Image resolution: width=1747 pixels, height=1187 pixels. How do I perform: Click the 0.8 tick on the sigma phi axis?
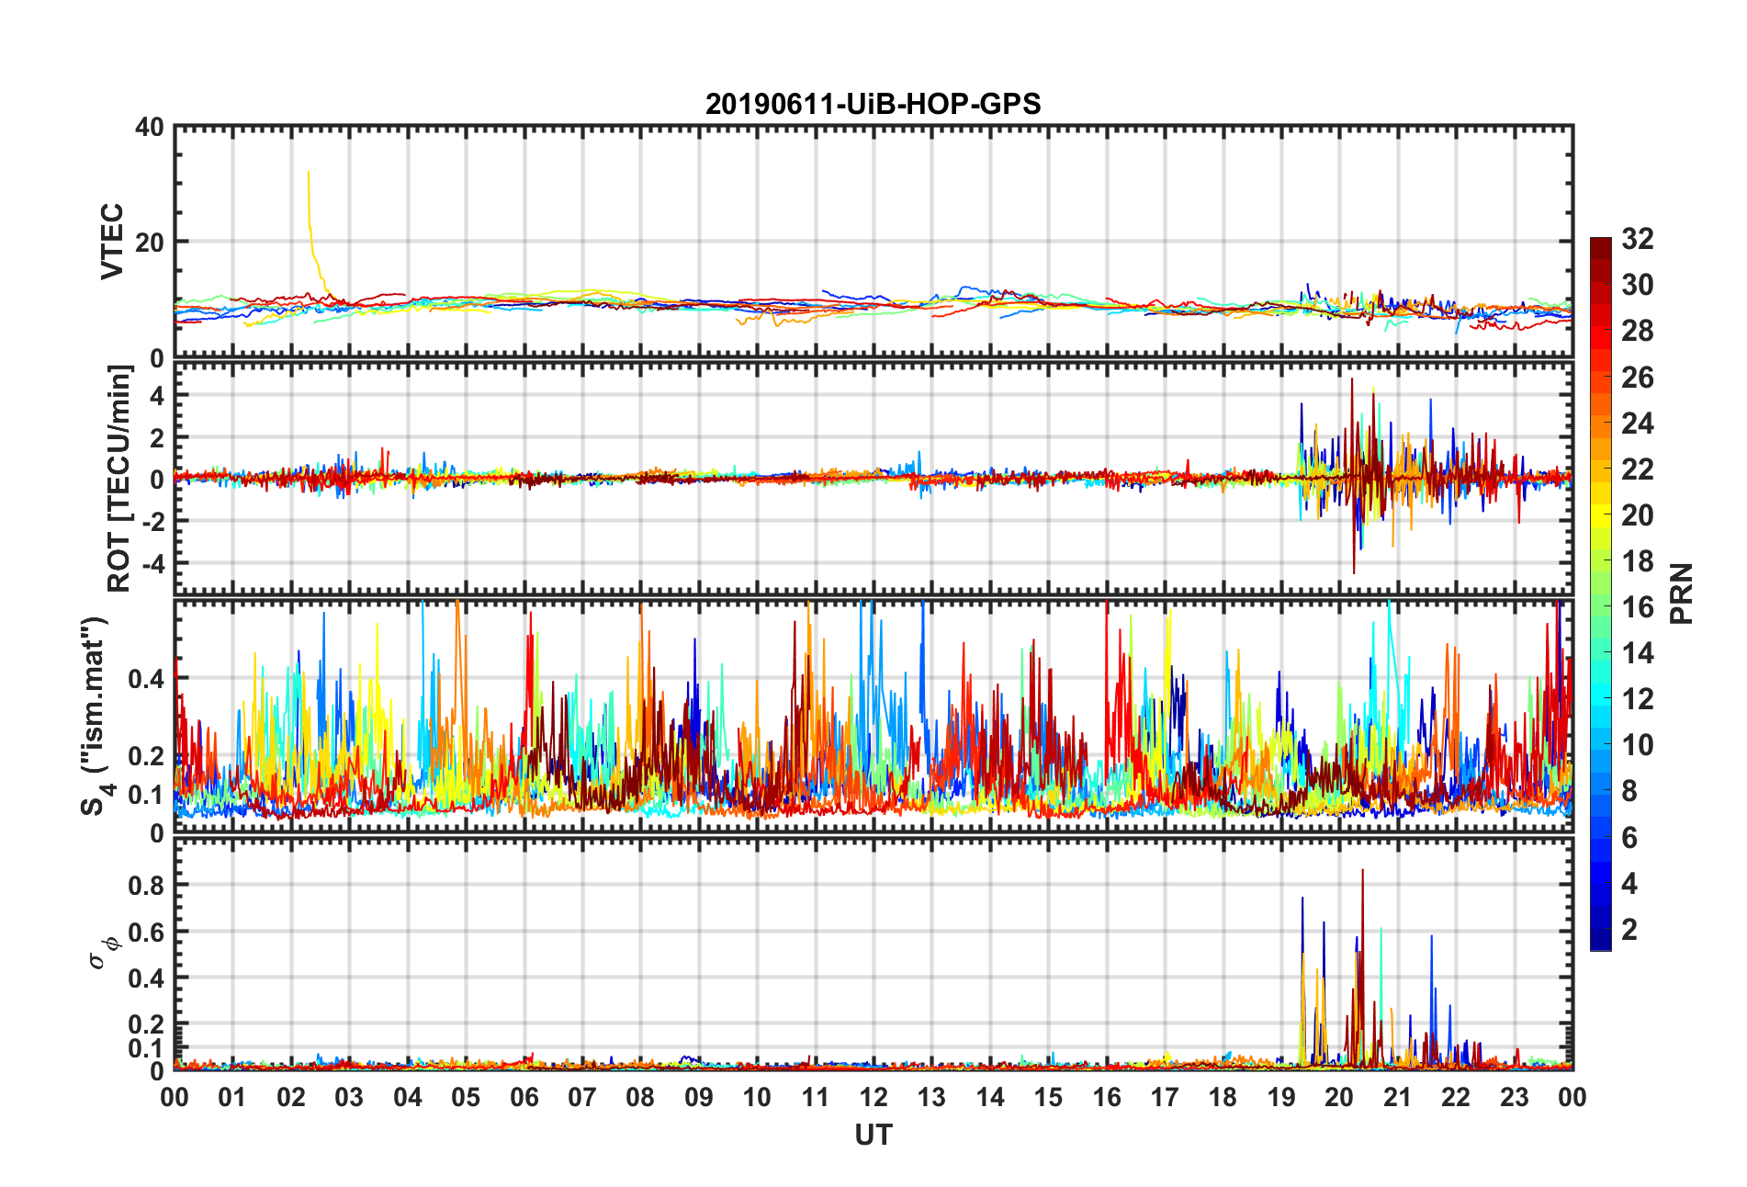click(x=147, y=885)
